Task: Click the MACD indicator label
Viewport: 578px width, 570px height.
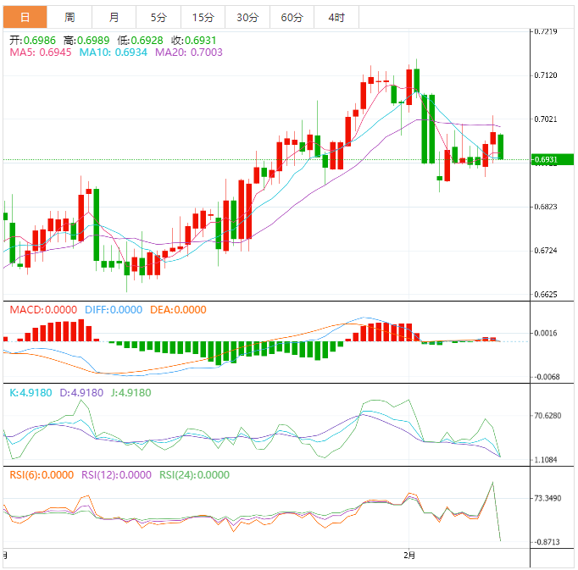Action: pos(42,310)
